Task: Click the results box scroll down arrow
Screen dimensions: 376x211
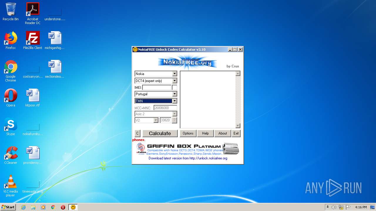Action: pos(238,126)
